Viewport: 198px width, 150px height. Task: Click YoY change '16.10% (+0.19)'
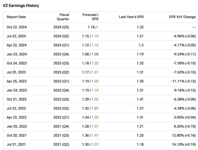[184, 144]
